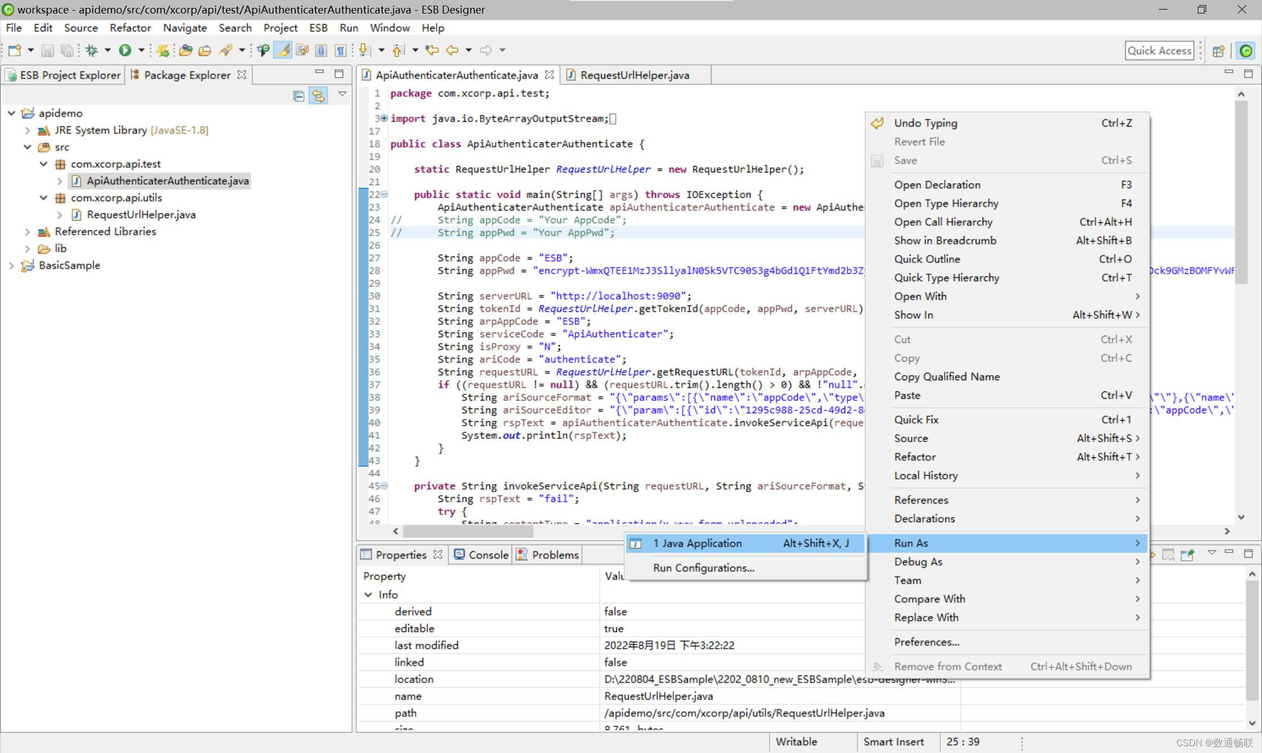Click the Next Annotation toolbar icon
Image resolution: width=1262 pixels, height=753 pixels.
pos(365,51)
